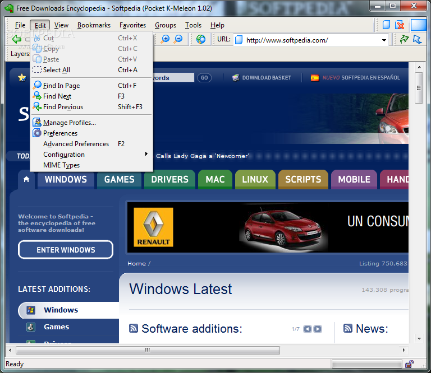Switch to the LINUX category tab
The image size is (431, 373).
(255, 179)
